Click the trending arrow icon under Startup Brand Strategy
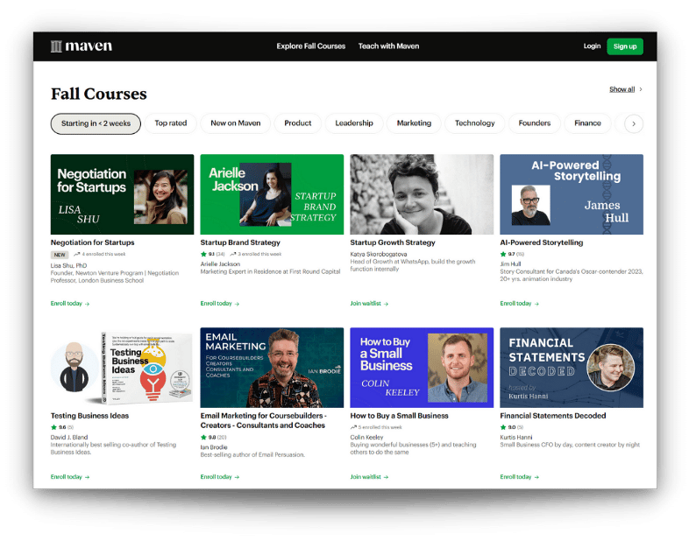689x541 pixels. 233,254
